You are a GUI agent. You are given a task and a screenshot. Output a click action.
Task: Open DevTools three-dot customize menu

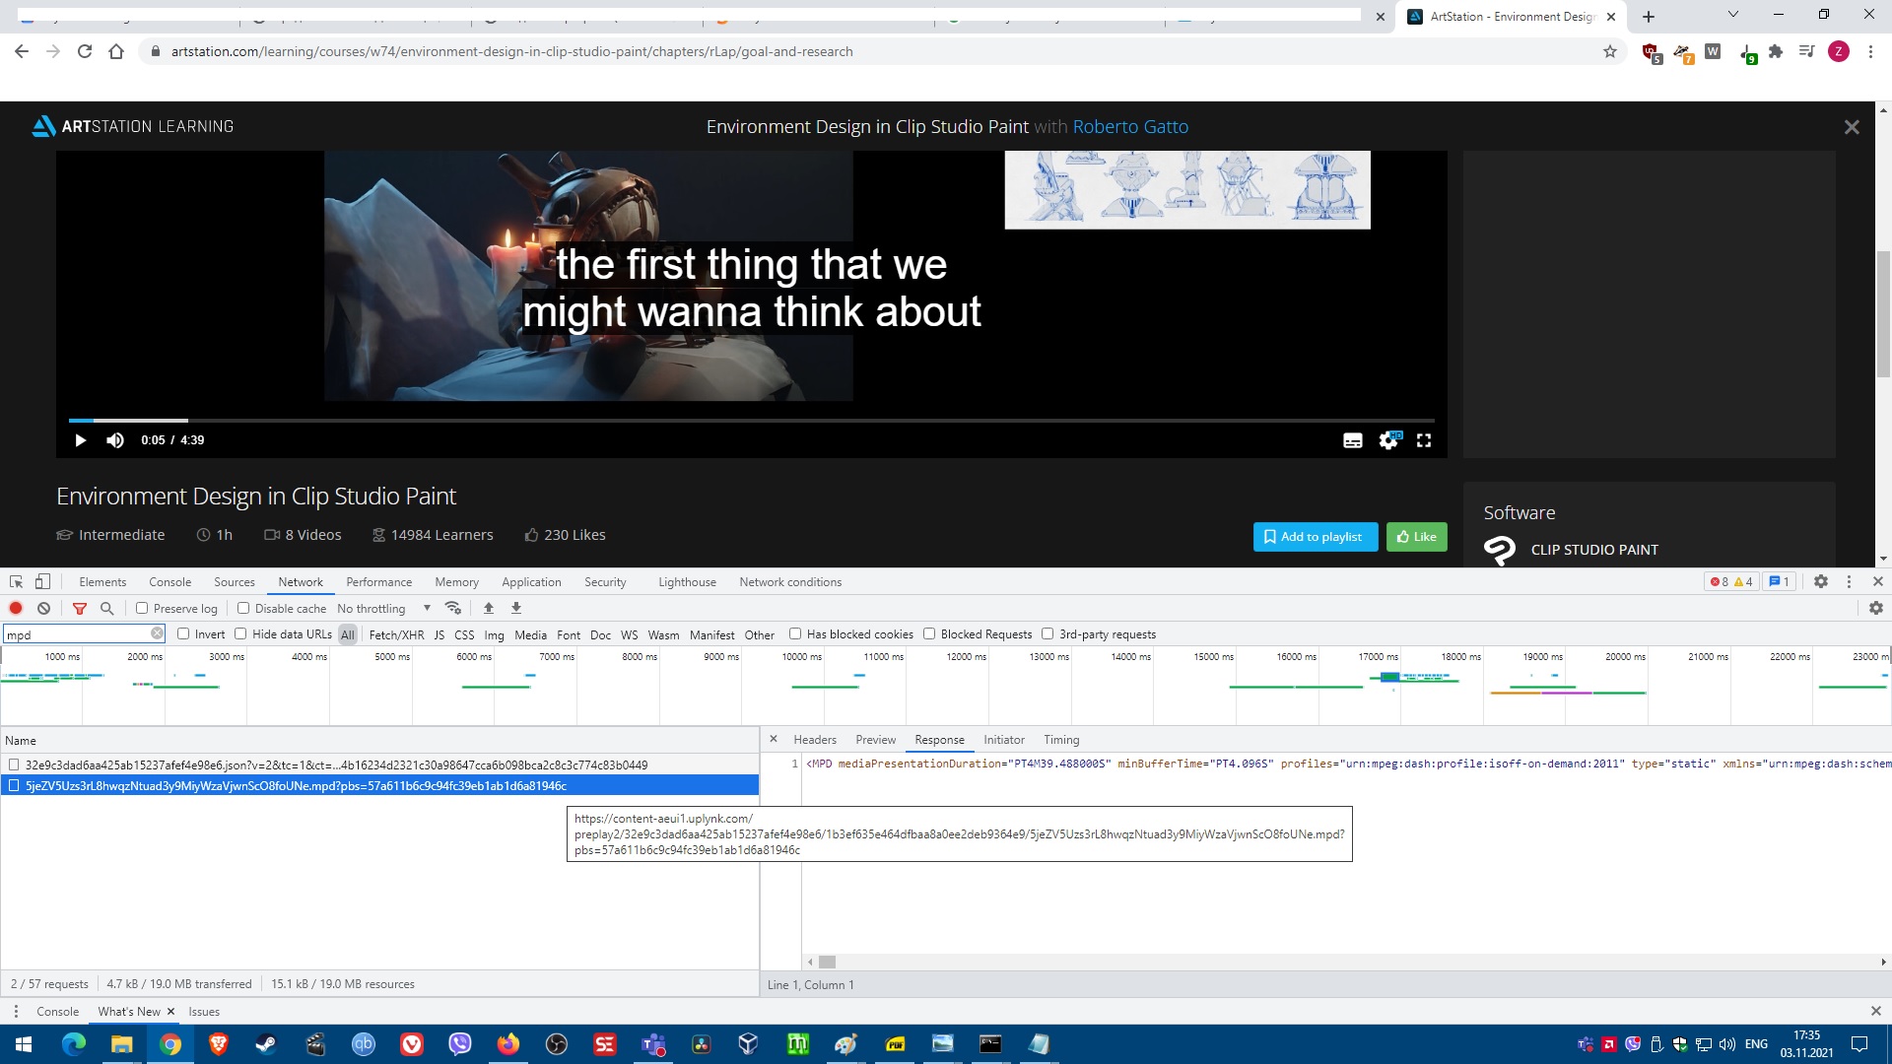click(x=1849, y=582)
